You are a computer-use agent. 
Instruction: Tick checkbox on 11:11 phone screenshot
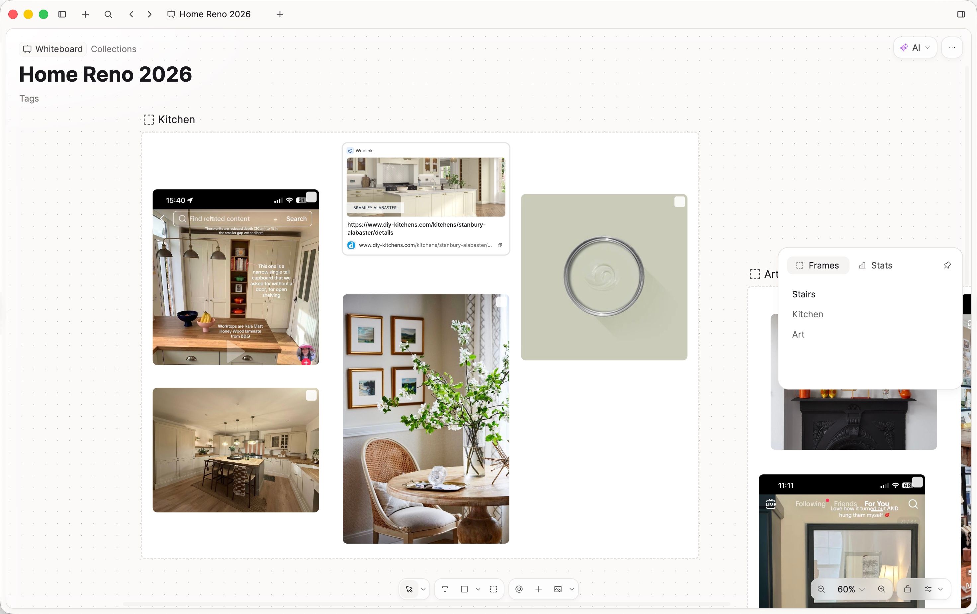point(917,482)
